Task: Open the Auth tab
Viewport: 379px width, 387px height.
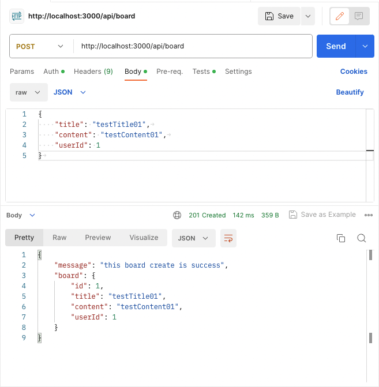Action: click(54, 72)
